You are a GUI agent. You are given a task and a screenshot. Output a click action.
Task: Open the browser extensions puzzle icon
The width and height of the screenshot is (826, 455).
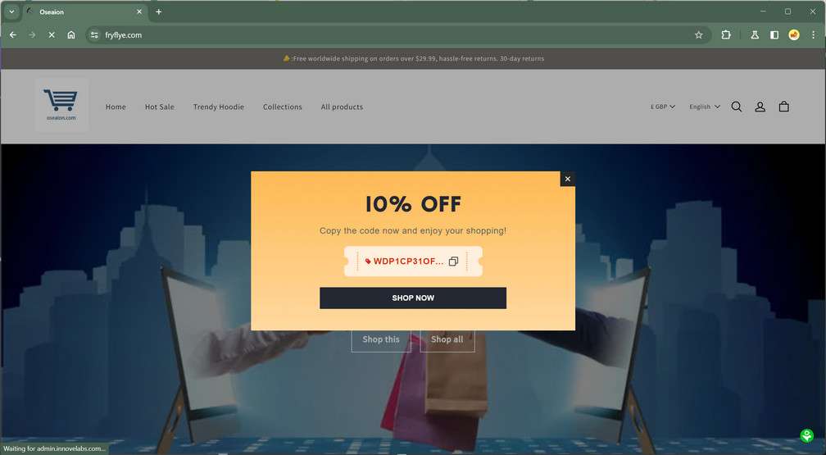726,34
